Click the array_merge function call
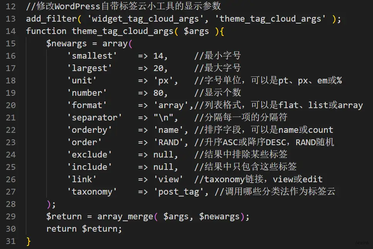The height and width of the screenshot is (249, 373). point(125,217)
